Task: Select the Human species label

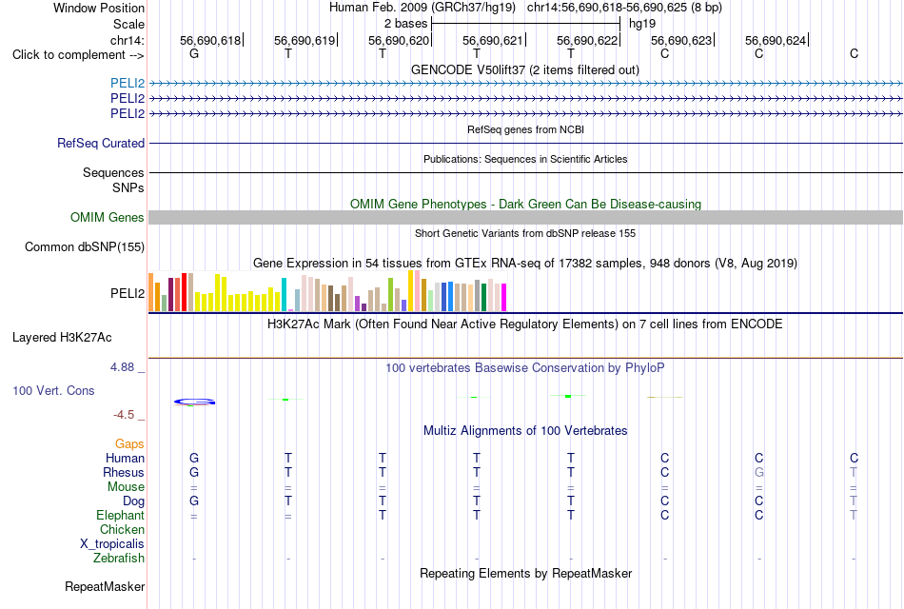Action: pos(125,458)
